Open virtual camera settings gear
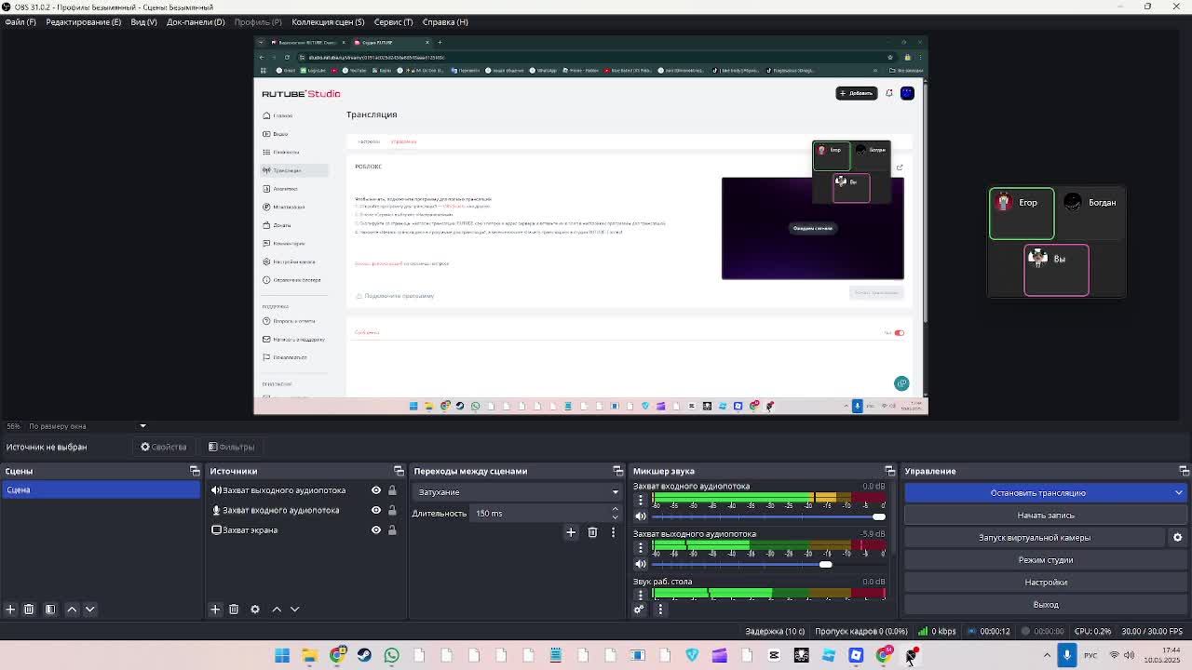 [x=1177, y=537]
